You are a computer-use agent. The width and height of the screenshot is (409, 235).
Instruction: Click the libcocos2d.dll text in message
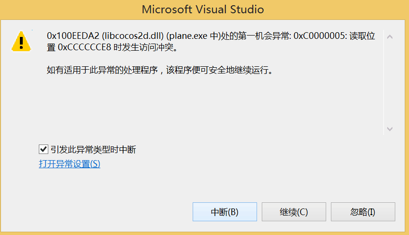(133, 36)
